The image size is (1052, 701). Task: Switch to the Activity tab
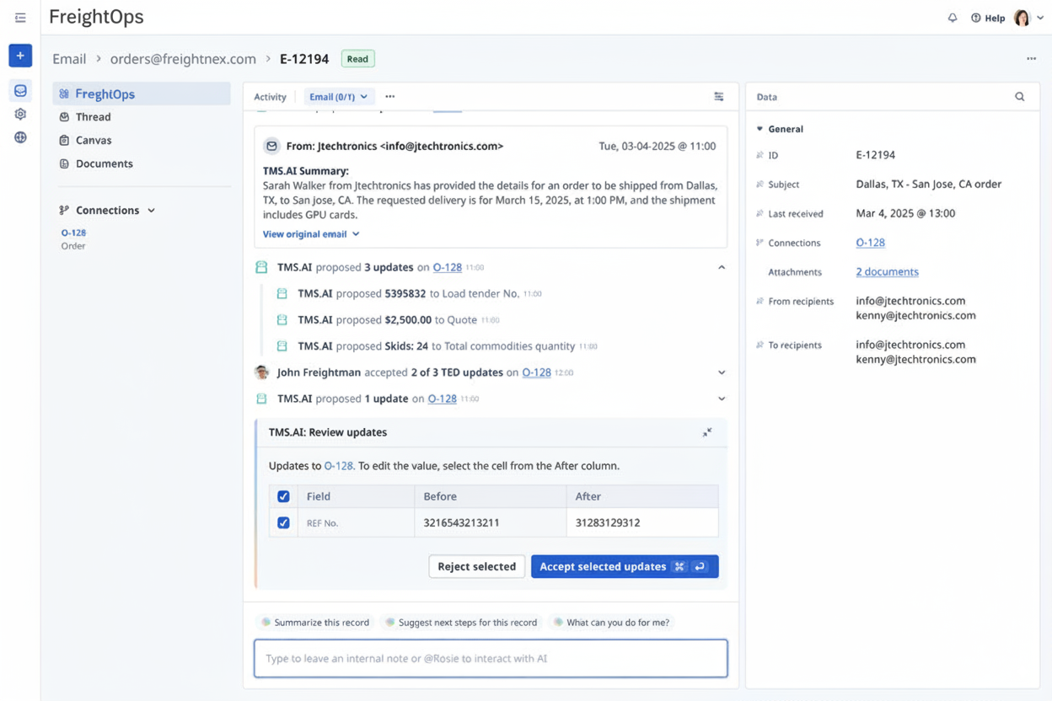(x=270, y=96)
